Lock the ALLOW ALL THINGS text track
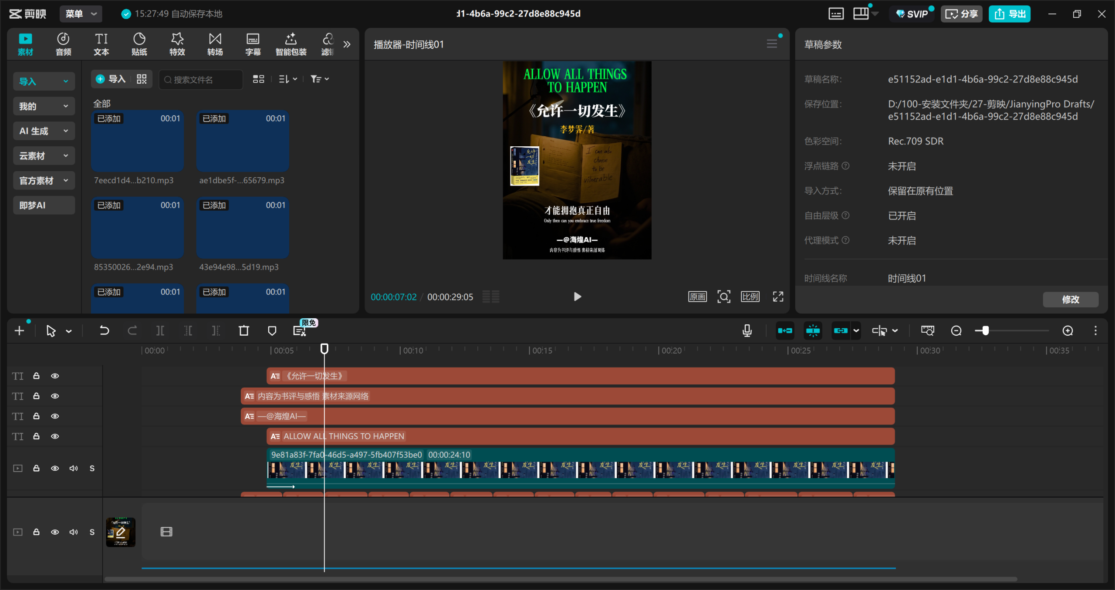This screenshot has height=590, width=1115. [x=37, y=436]
